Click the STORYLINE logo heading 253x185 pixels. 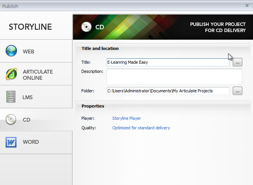click(x=30, y=27)
